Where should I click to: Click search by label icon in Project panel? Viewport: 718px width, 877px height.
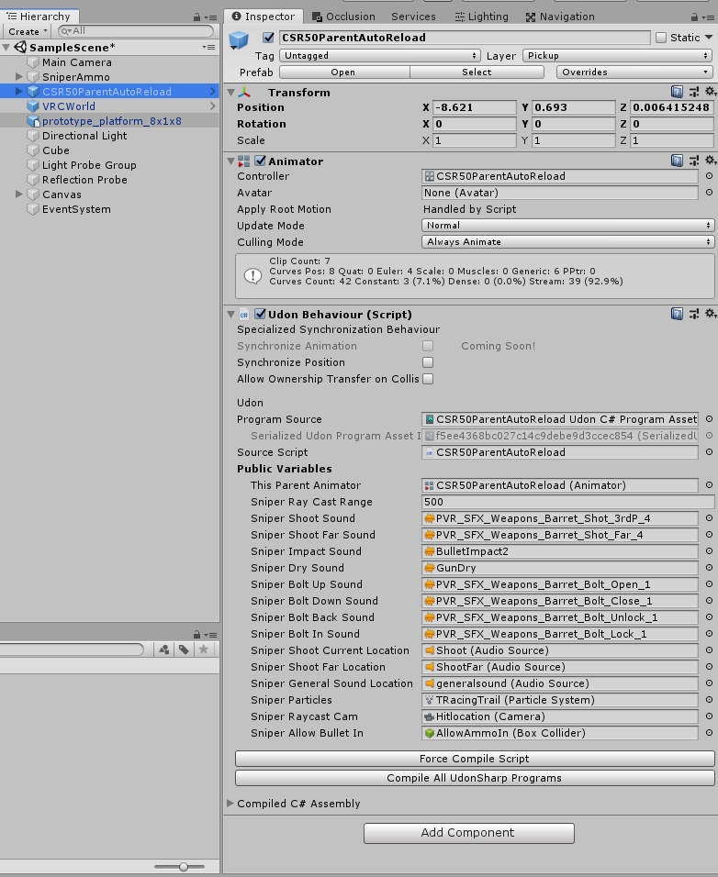point(184,649)
